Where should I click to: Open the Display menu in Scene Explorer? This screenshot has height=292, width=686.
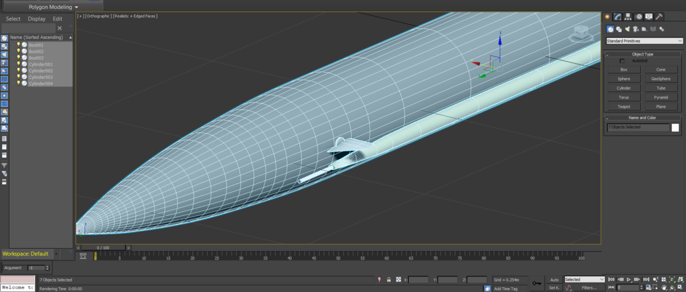click(37, 19)
